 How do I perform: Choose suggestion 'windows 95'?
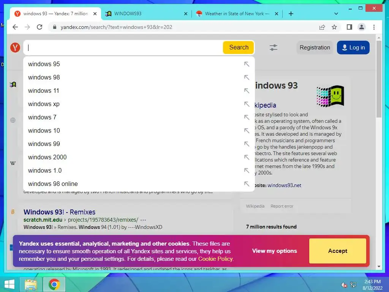click(139, 64)
